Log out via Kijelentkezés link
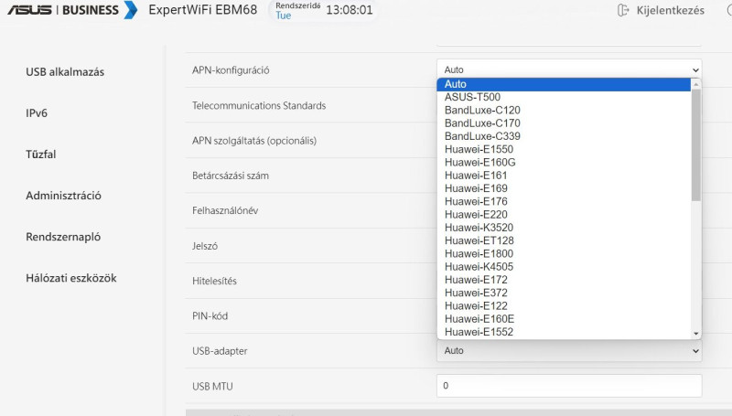This screenshot has height=416, width=732. (670, 10)
